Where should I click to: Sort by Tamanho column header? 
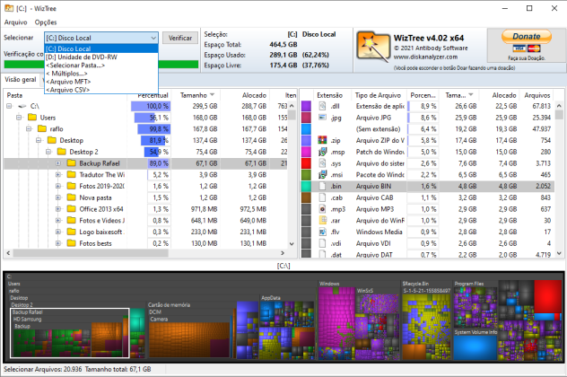[x=196, y=95]
